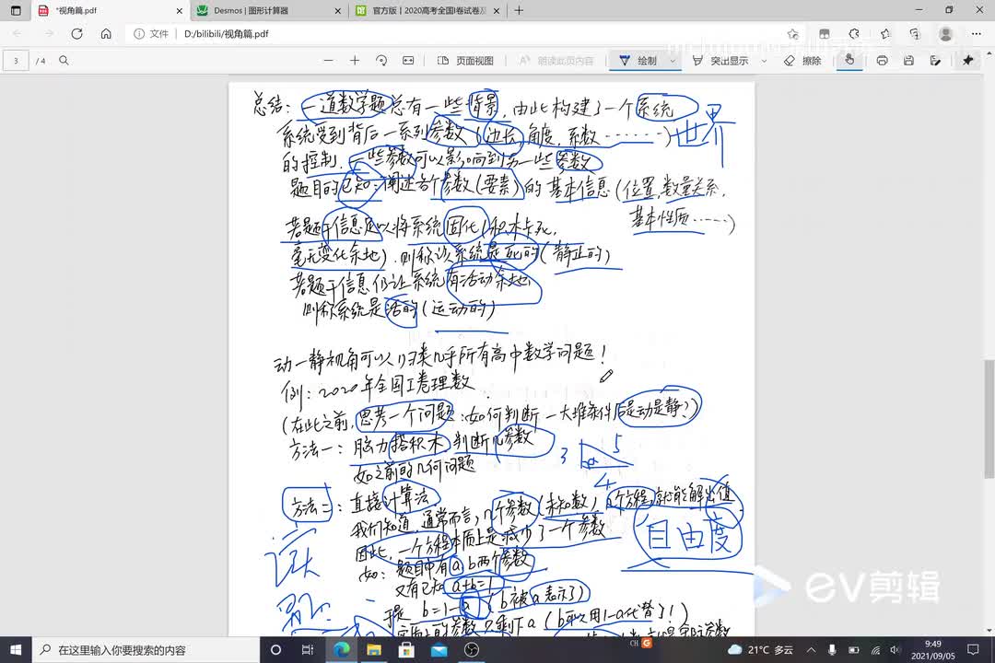Go to the browser home page

106,34
